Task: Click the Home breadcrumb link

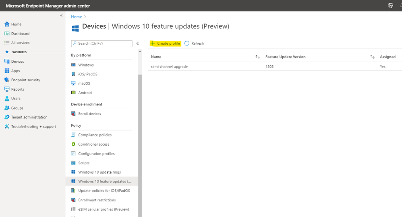Action: pyautogui.click(x=77, y=17)
